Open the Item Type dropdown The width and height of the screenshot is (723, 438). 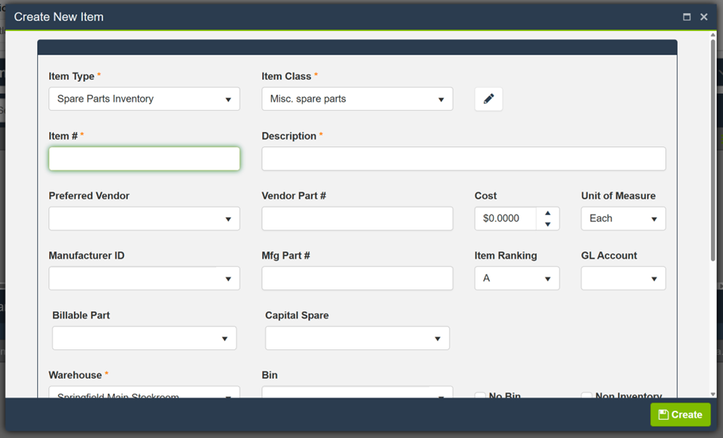click(144, 99)
